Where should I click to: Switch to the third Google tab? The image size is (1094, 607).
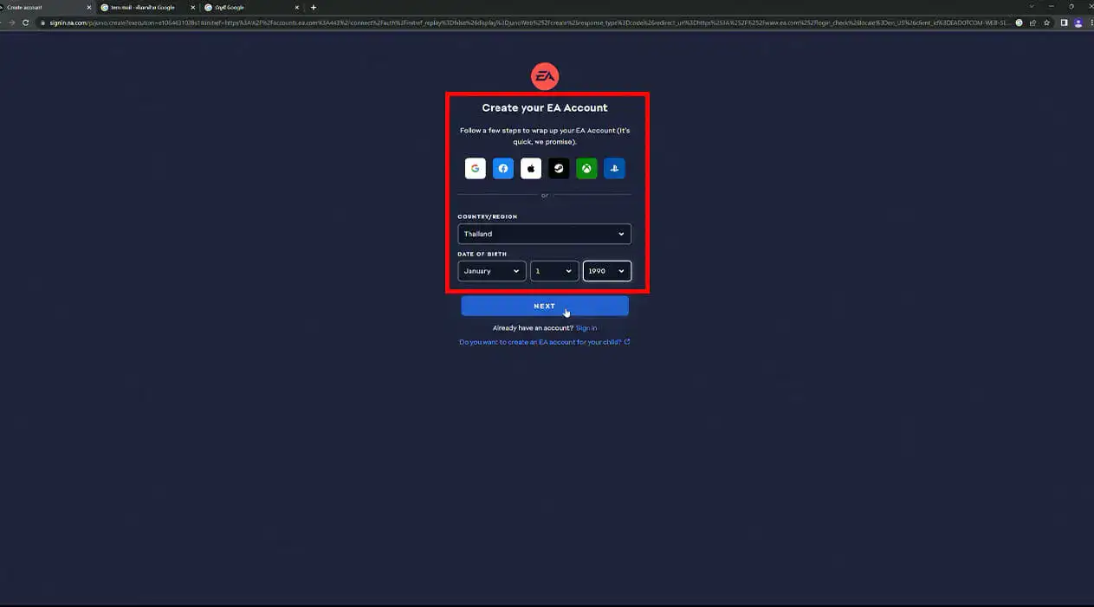coord(251,7)
